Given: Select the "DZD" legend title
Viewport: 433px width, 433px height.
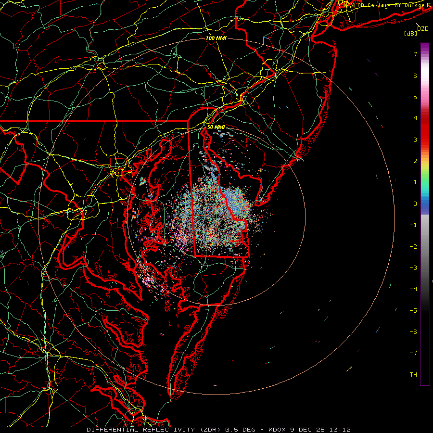Looking at the screenshot, I should 423,29.
